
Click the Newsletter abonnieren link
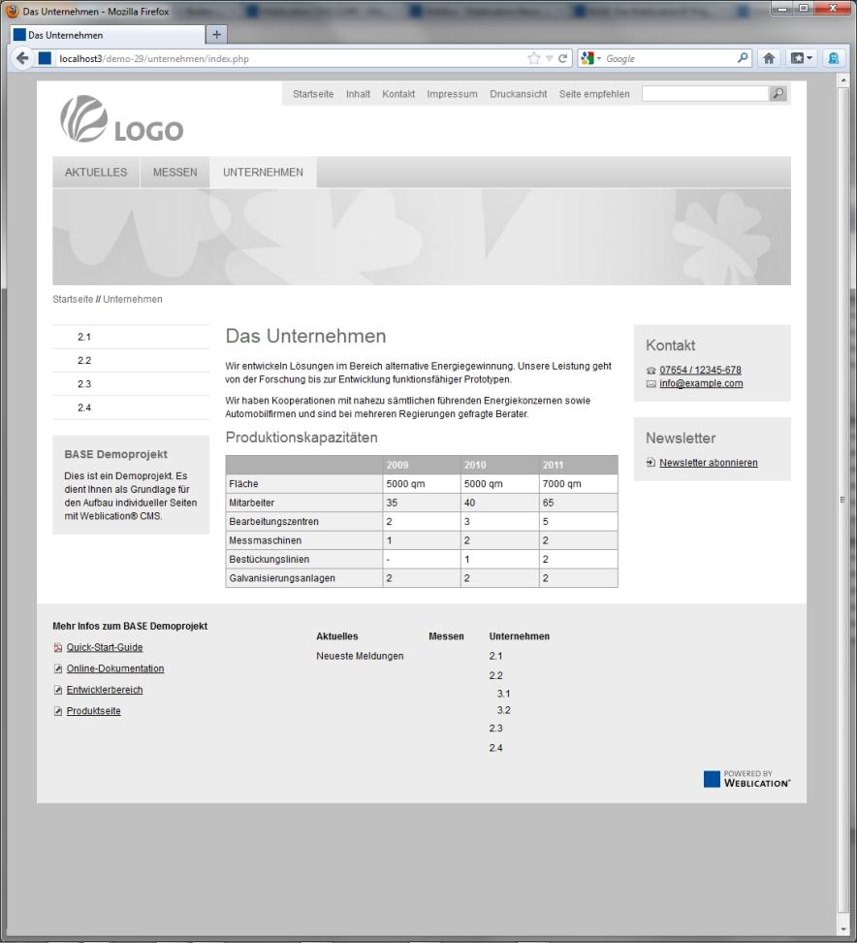coord(709,463)
